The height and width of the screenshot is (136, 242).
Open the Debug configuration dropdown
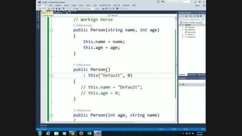tap(90, 9)
